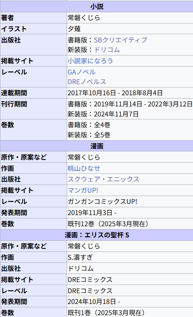Open the SBクリエイティブ publisher link
Image resolution: width=193 pixels, height=317 pixels.
[120, 40]
